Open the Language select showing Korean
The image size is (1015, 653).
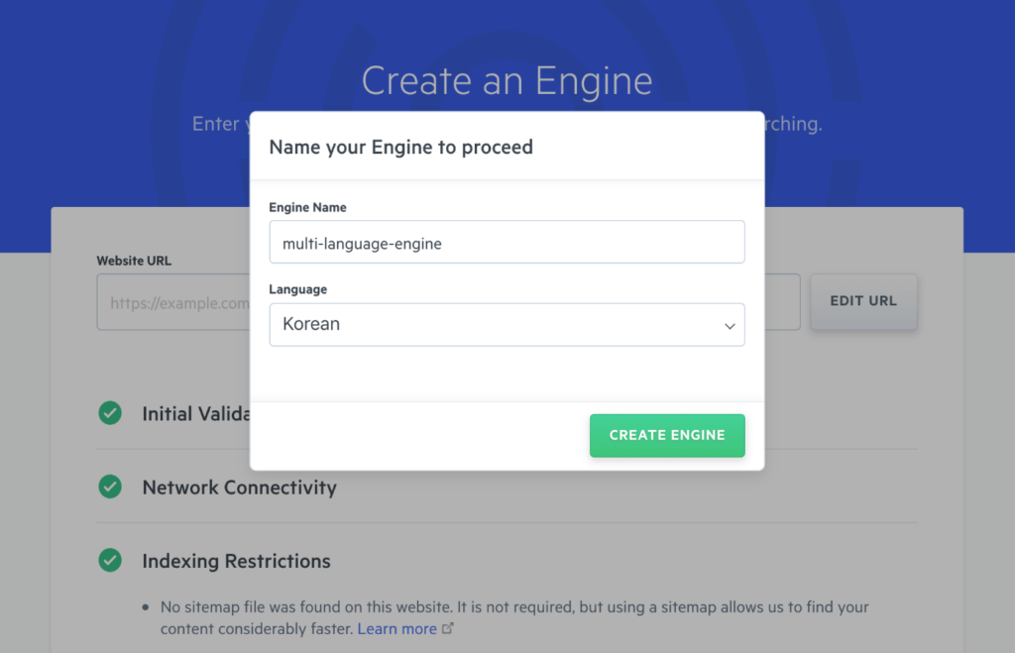506,325
